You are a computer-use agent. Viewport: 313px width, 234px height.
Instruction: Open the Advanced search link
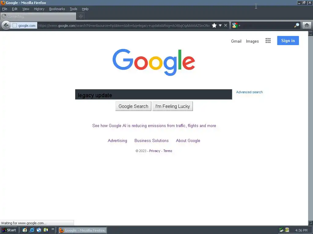(249, 92)
